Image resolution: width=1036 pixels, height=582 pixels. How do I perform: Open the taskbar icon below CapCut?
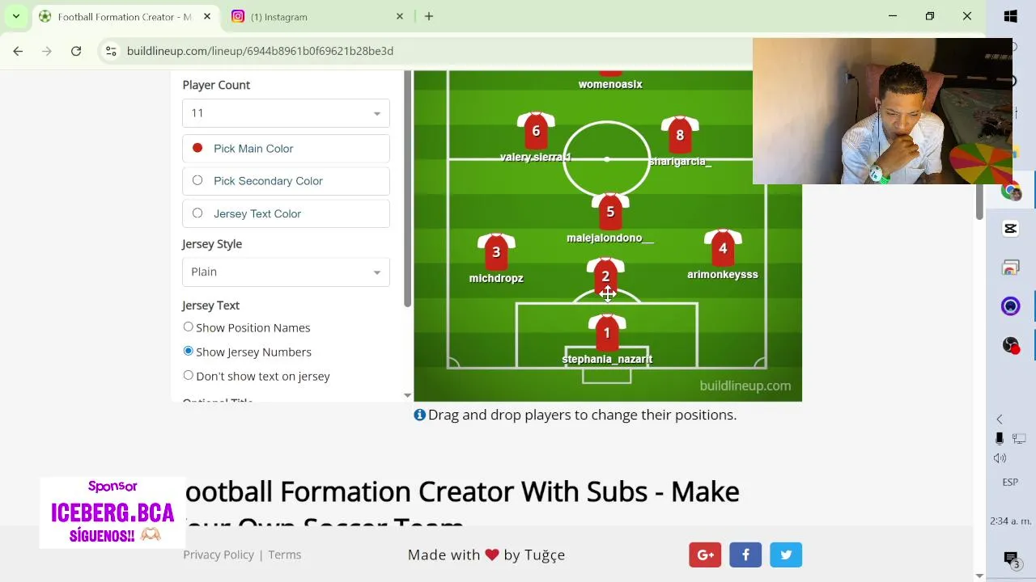click(1010, 268)
